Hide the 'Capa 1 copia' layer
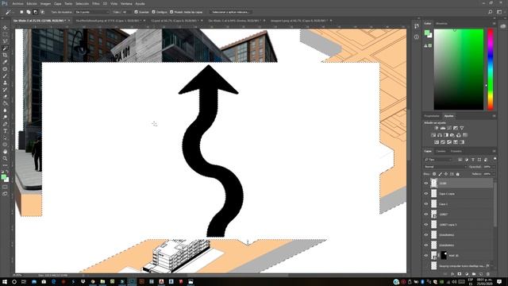508x286 pixels. (426, 194)
